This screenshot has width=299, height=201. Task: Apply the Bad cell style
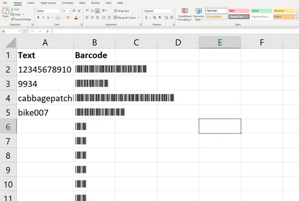pos(239,11)
